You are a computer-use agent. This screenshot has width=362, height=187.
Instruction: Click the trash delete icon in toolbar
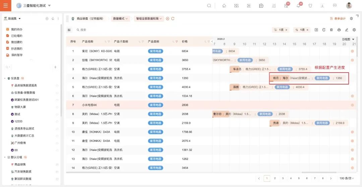click(331, 30)
